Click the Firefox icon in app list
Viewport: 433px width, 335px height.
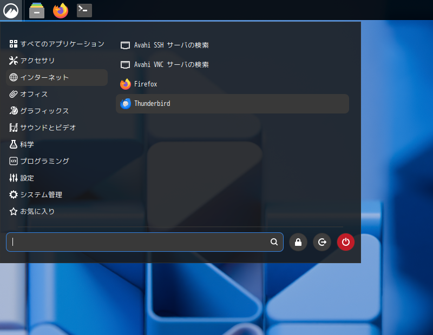coord(126,84)
